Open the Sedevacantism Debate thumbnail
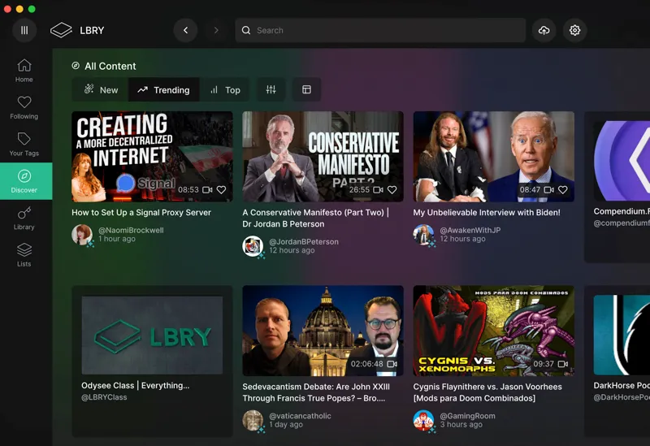This screenshot has height=446, width=650. (323, 331)
